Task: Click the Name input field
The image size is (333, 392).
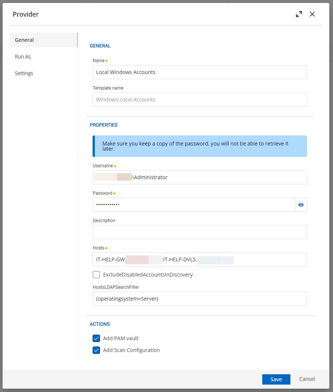Action: coord(200,72)
